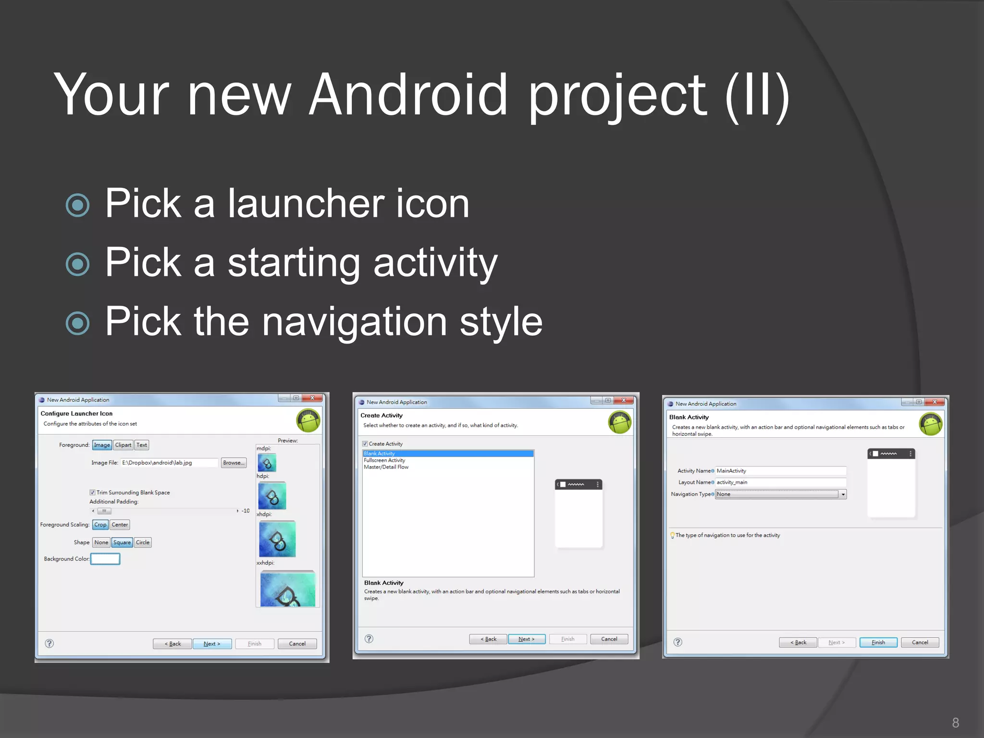Click padding slider right arrow

(237, 511)
